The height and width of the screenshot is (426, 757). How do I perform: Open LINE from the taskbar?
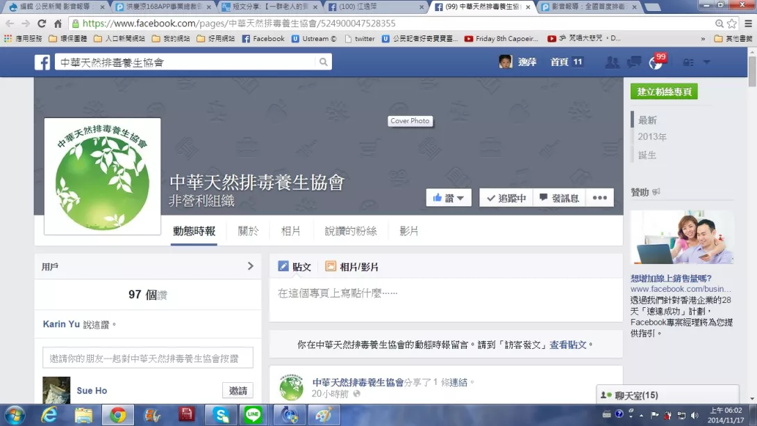pos(253,415)
